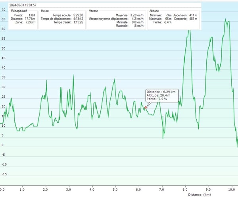Click the Vitesse group heading
Viewport: 238px width, 197px height.
[94, 11]
